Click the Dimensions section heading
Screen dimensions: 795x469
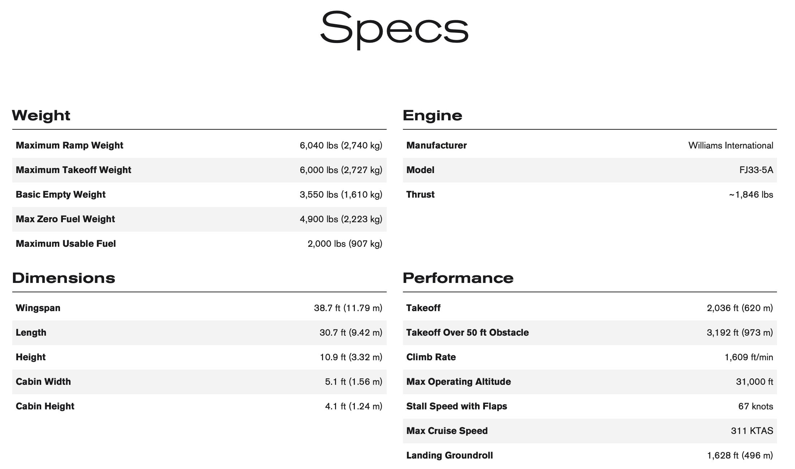64,278
